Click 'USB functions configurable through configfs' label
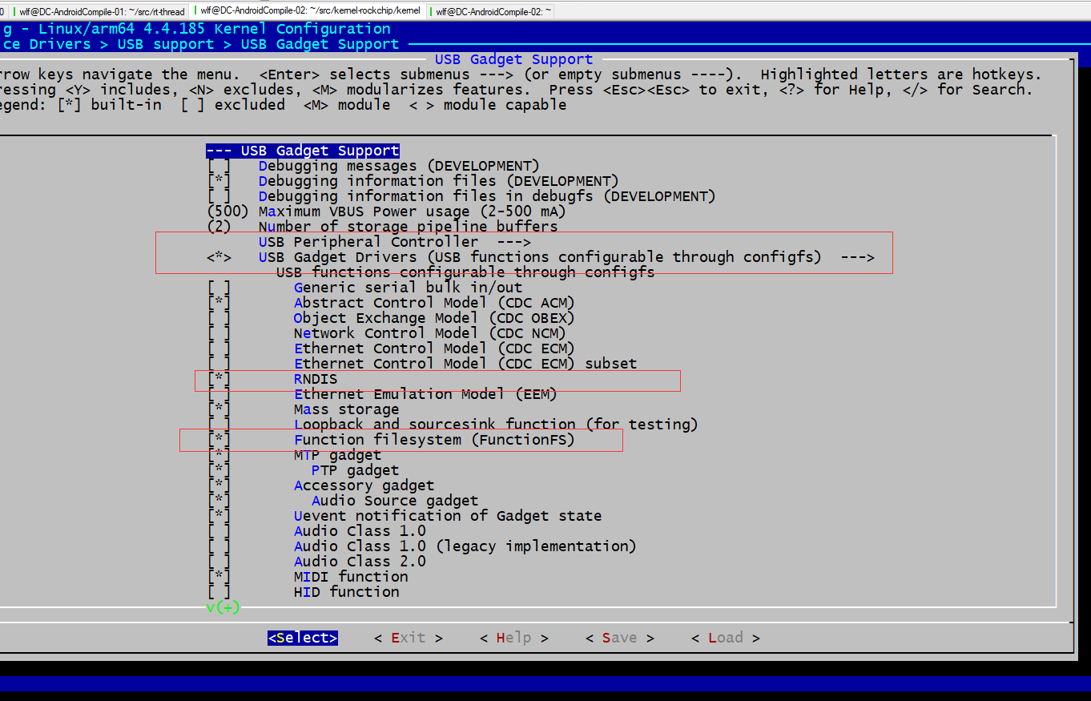Viewport: 1091px width, 701px height. [x=465, y=272]
